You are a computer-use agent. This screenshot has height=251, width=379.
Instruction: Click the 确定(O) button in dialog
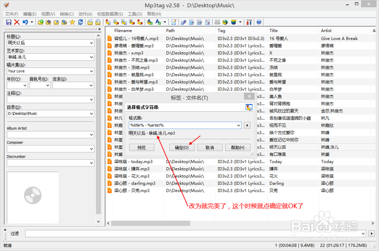click(182, 147)
